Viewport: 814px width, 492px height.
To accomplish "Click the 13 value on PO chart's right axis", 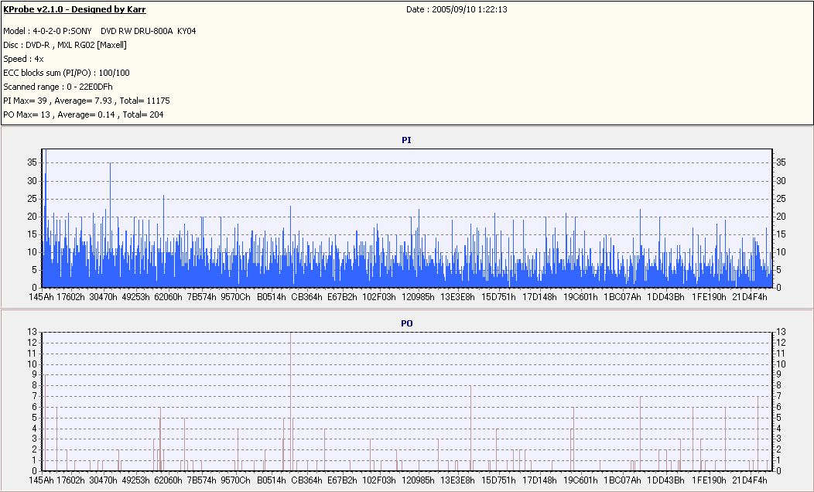I will [x=781, y=332].
